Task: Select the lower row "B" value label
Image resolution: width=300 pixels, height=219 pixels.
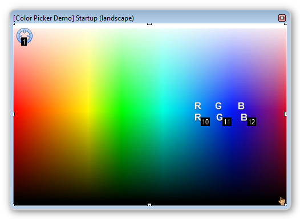Action: point(244,117)
